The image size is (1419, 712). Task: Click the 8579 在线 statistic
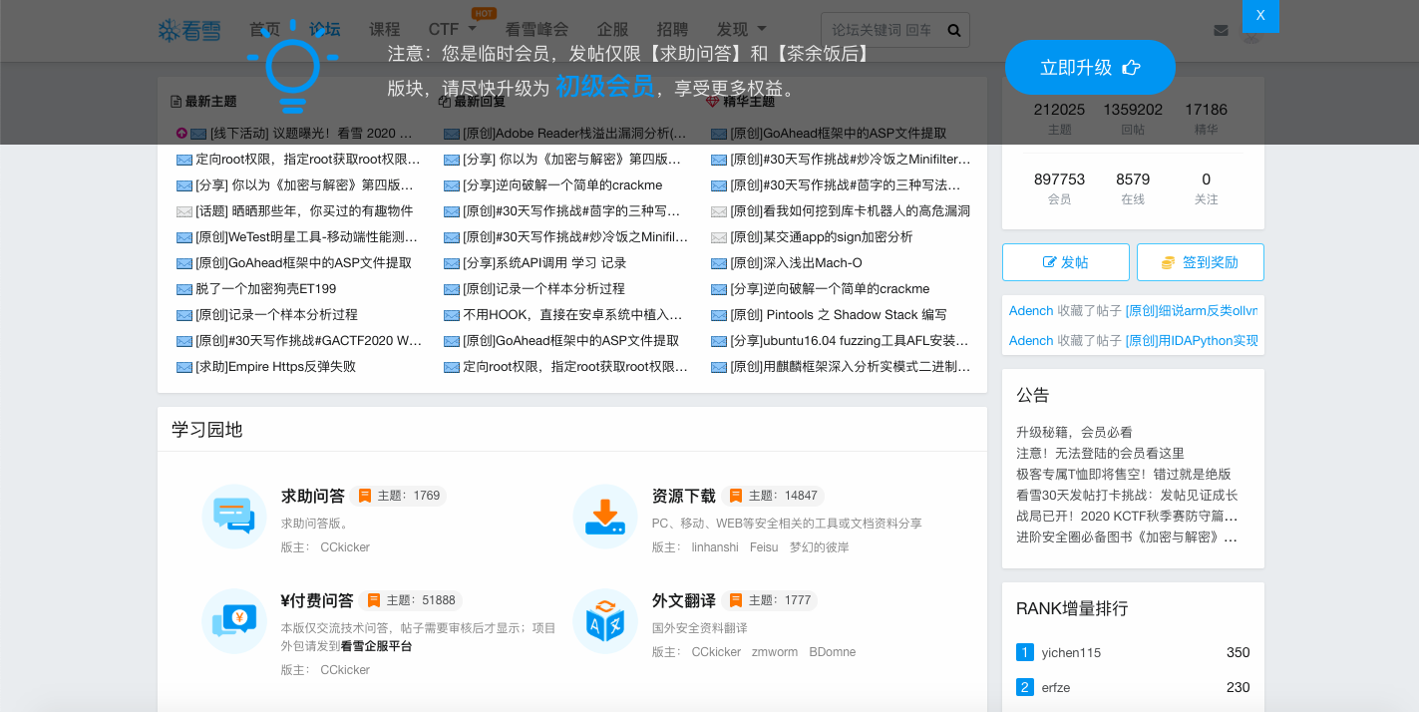[x=1133, y=188]
